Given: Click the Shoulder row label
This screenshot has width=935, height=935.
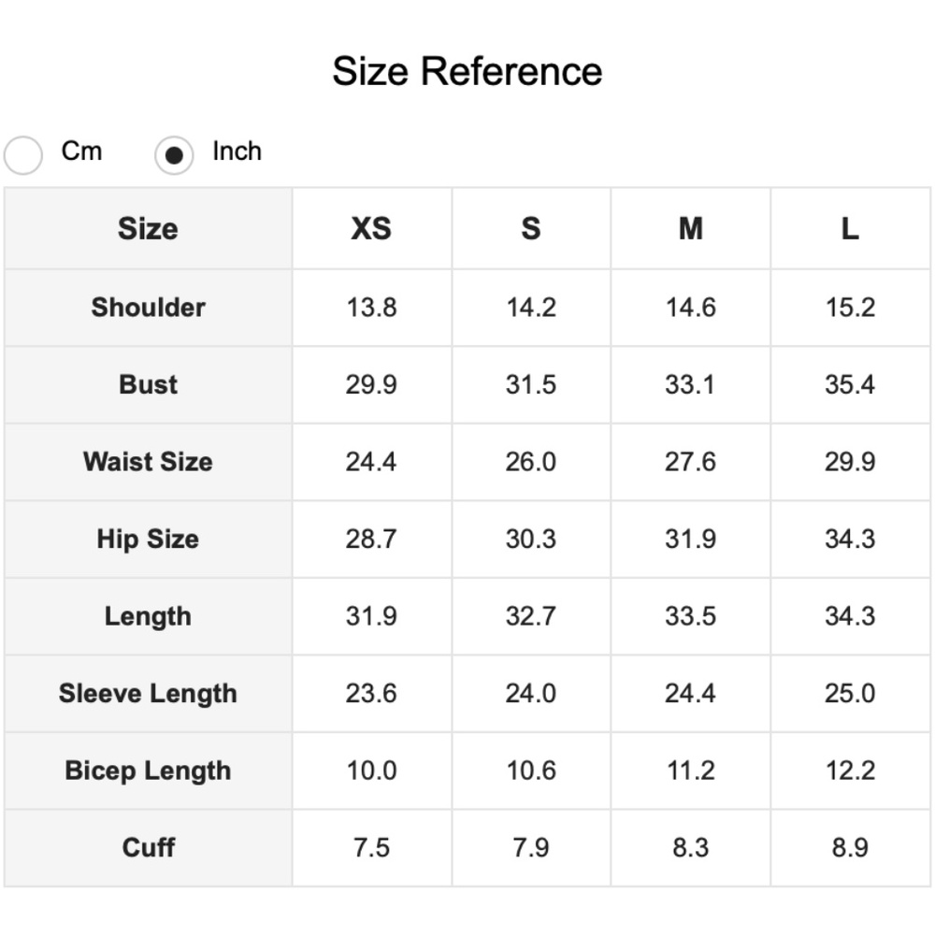Looking at the screenshot, I should click(148, 308).
